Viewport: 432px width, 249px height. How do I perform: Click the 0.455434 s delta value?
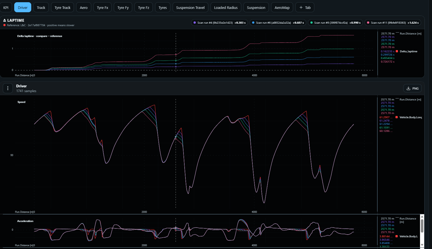(x=388, y=58)
